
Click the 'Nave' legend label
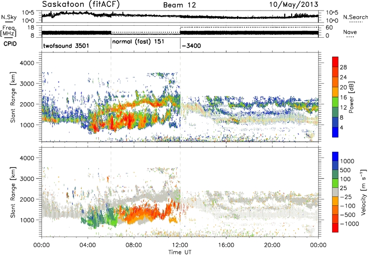(350, 32)
